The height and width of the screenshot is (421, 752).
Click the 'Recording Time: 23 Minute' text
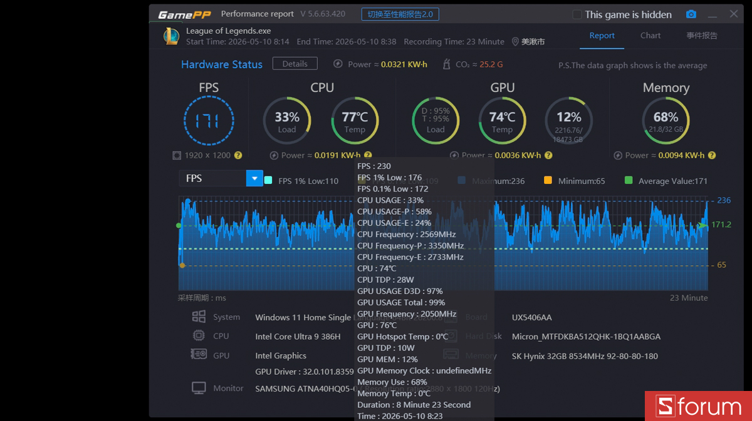(x=454, y=42)
